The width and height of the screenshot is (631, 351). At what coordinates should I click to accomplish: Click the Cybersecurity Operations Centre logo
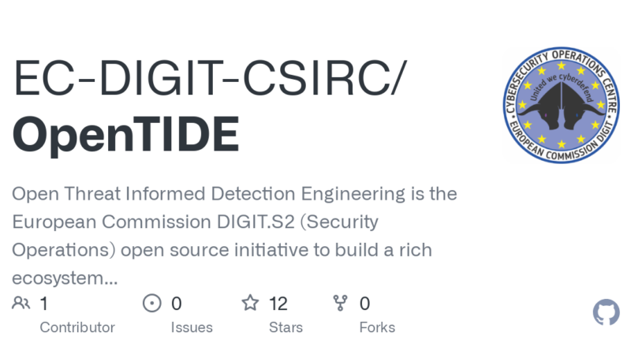[x=562, y=105]
